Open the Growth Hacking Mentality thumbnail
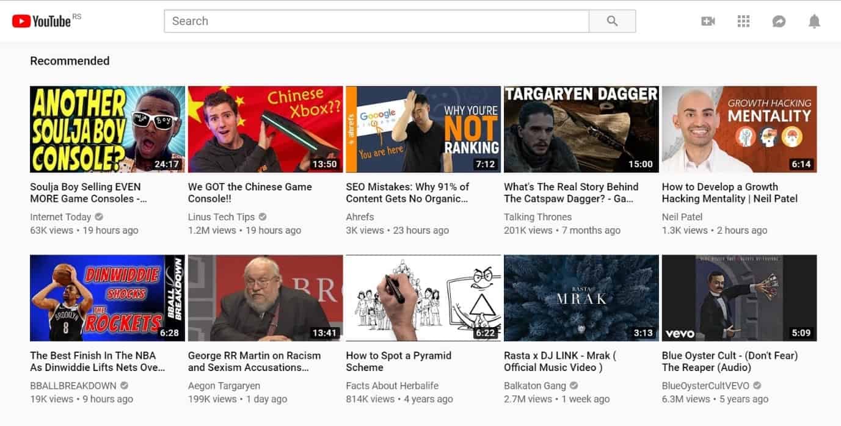Image resolution: width=841 pixels, height=426 pixels. (739, 129)
